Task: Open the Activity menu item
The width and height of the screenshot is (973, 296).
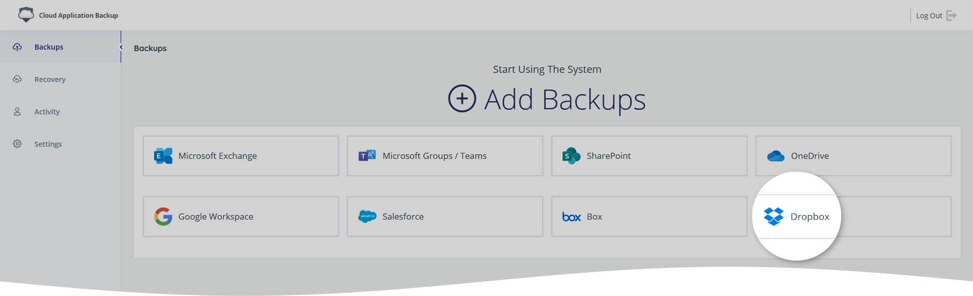Action: click(60, 112)
